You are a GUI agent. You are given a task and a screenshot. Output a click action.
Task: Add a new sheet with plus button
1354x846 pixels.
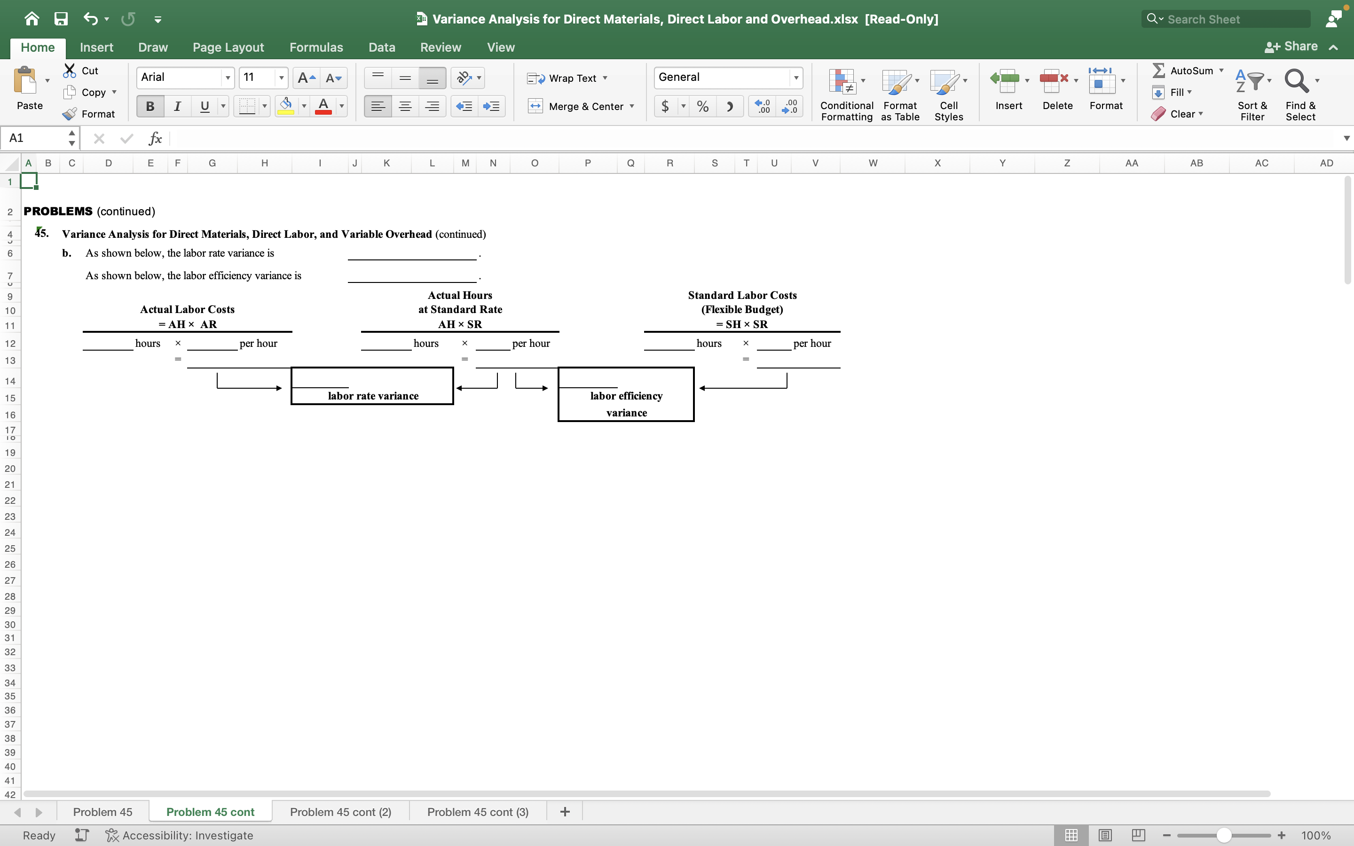pos(565,812)
